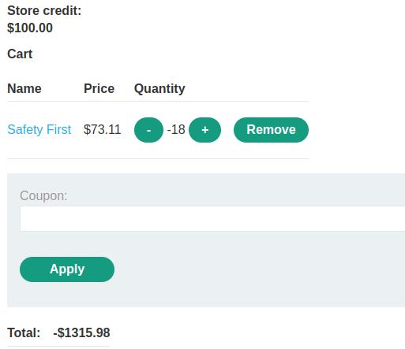The width and height of the screenshot is (405, 349).
Task: Select the Name column header
Action: coord(24,88)
